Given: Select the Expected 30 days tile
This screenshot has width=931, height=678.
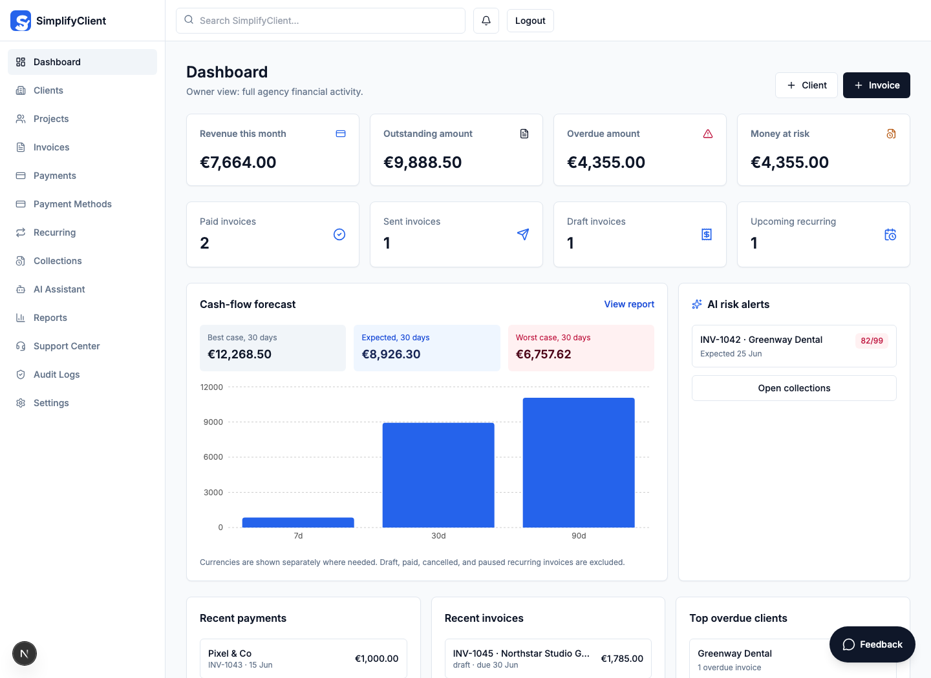Looking at the screenshot, I should [427, 348].
